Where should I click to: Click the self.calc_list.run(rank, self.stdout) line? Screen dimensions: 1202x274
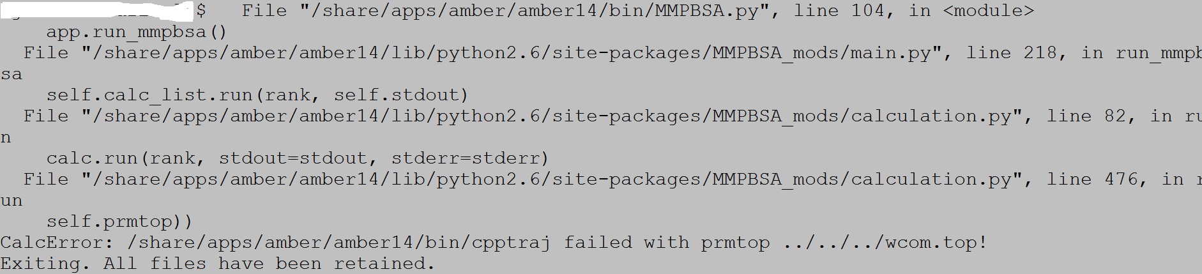257,95
